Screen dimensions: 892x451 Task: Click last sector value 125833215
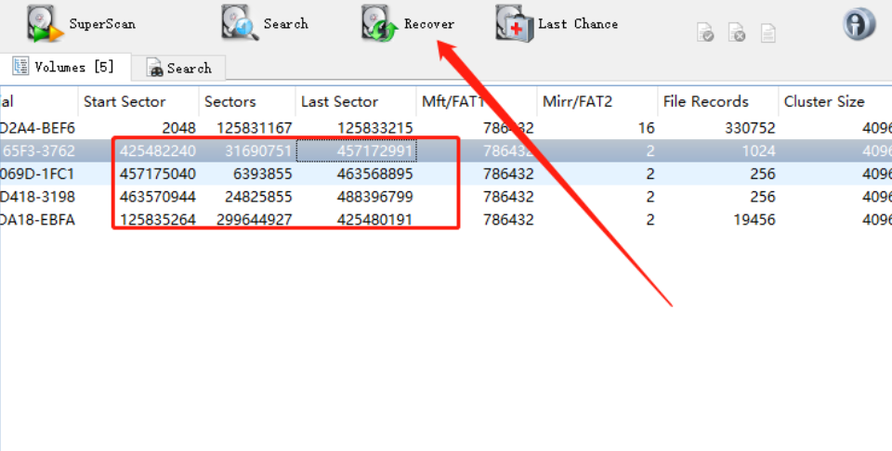pos(374,128)
